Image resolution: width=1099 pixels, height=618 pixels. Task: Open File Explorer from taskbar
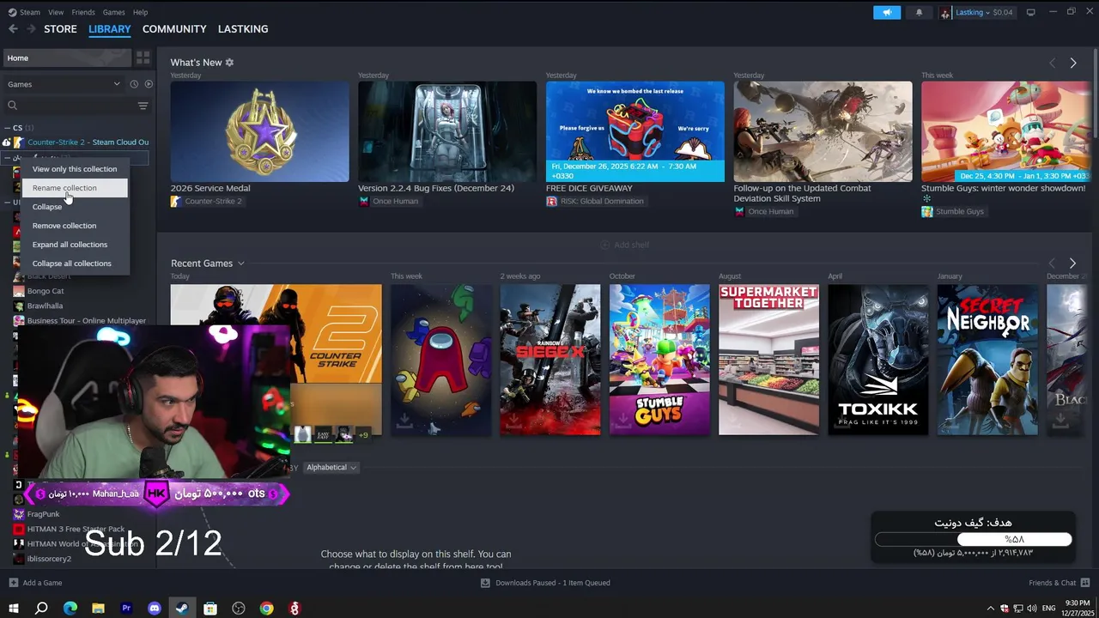[98, 608]
